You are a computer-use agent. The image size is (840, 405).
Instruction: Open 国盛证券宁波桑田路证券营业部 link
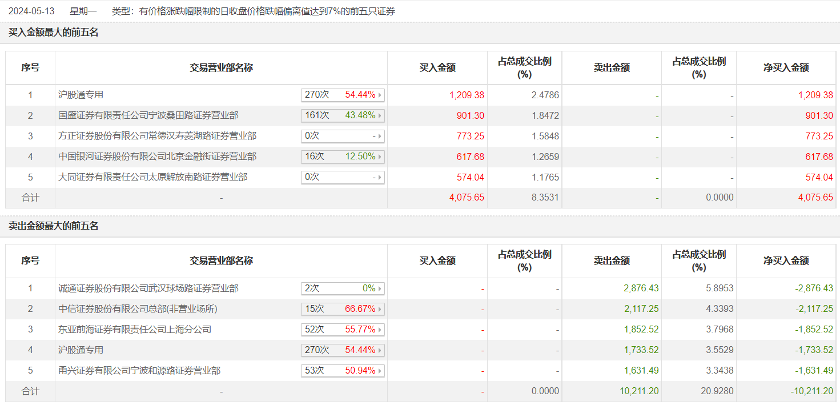tap(148, 115)
